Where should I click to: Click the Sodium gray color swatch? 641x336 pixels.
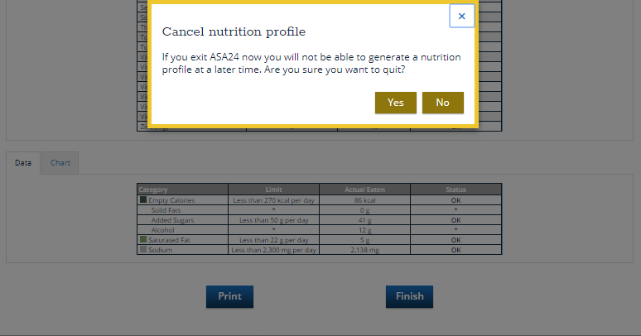(142, 250)
